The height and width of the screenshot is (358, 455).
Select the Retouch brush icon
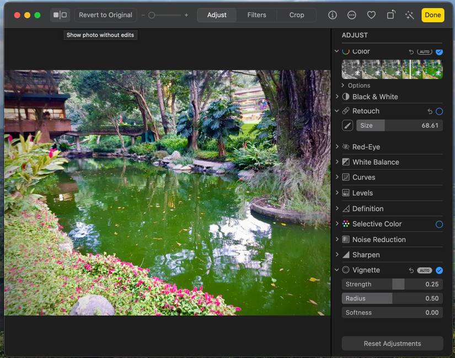pos(347,125)
